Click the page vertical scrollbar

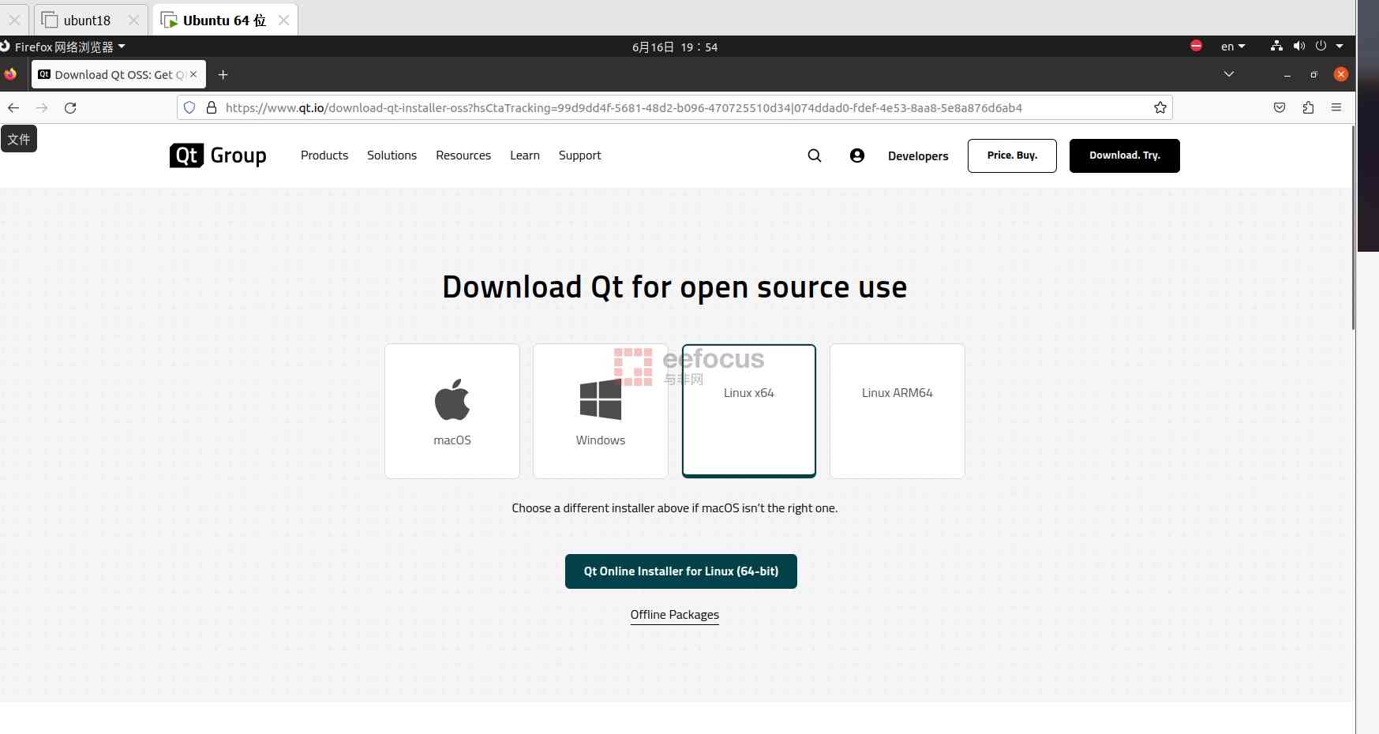[1353, 227]
